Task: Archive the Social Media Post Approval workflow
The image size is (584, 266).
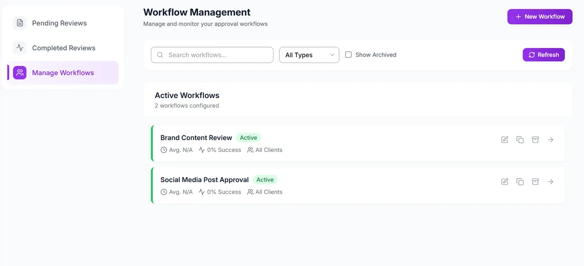Action: 535,182
